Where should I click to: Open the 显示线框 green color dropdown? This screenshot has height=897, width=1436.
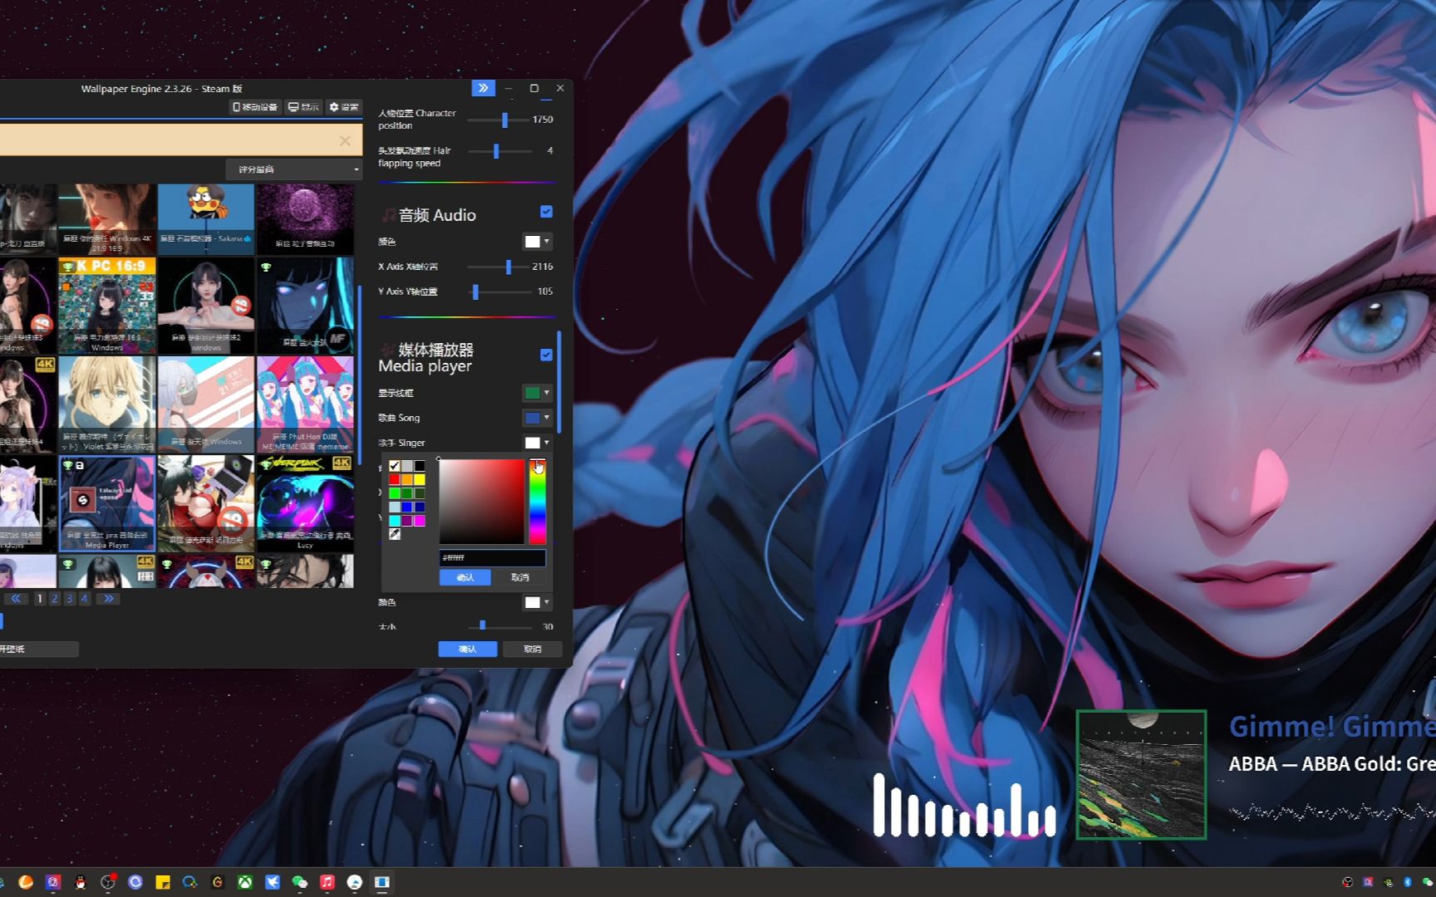coord(537,393)
